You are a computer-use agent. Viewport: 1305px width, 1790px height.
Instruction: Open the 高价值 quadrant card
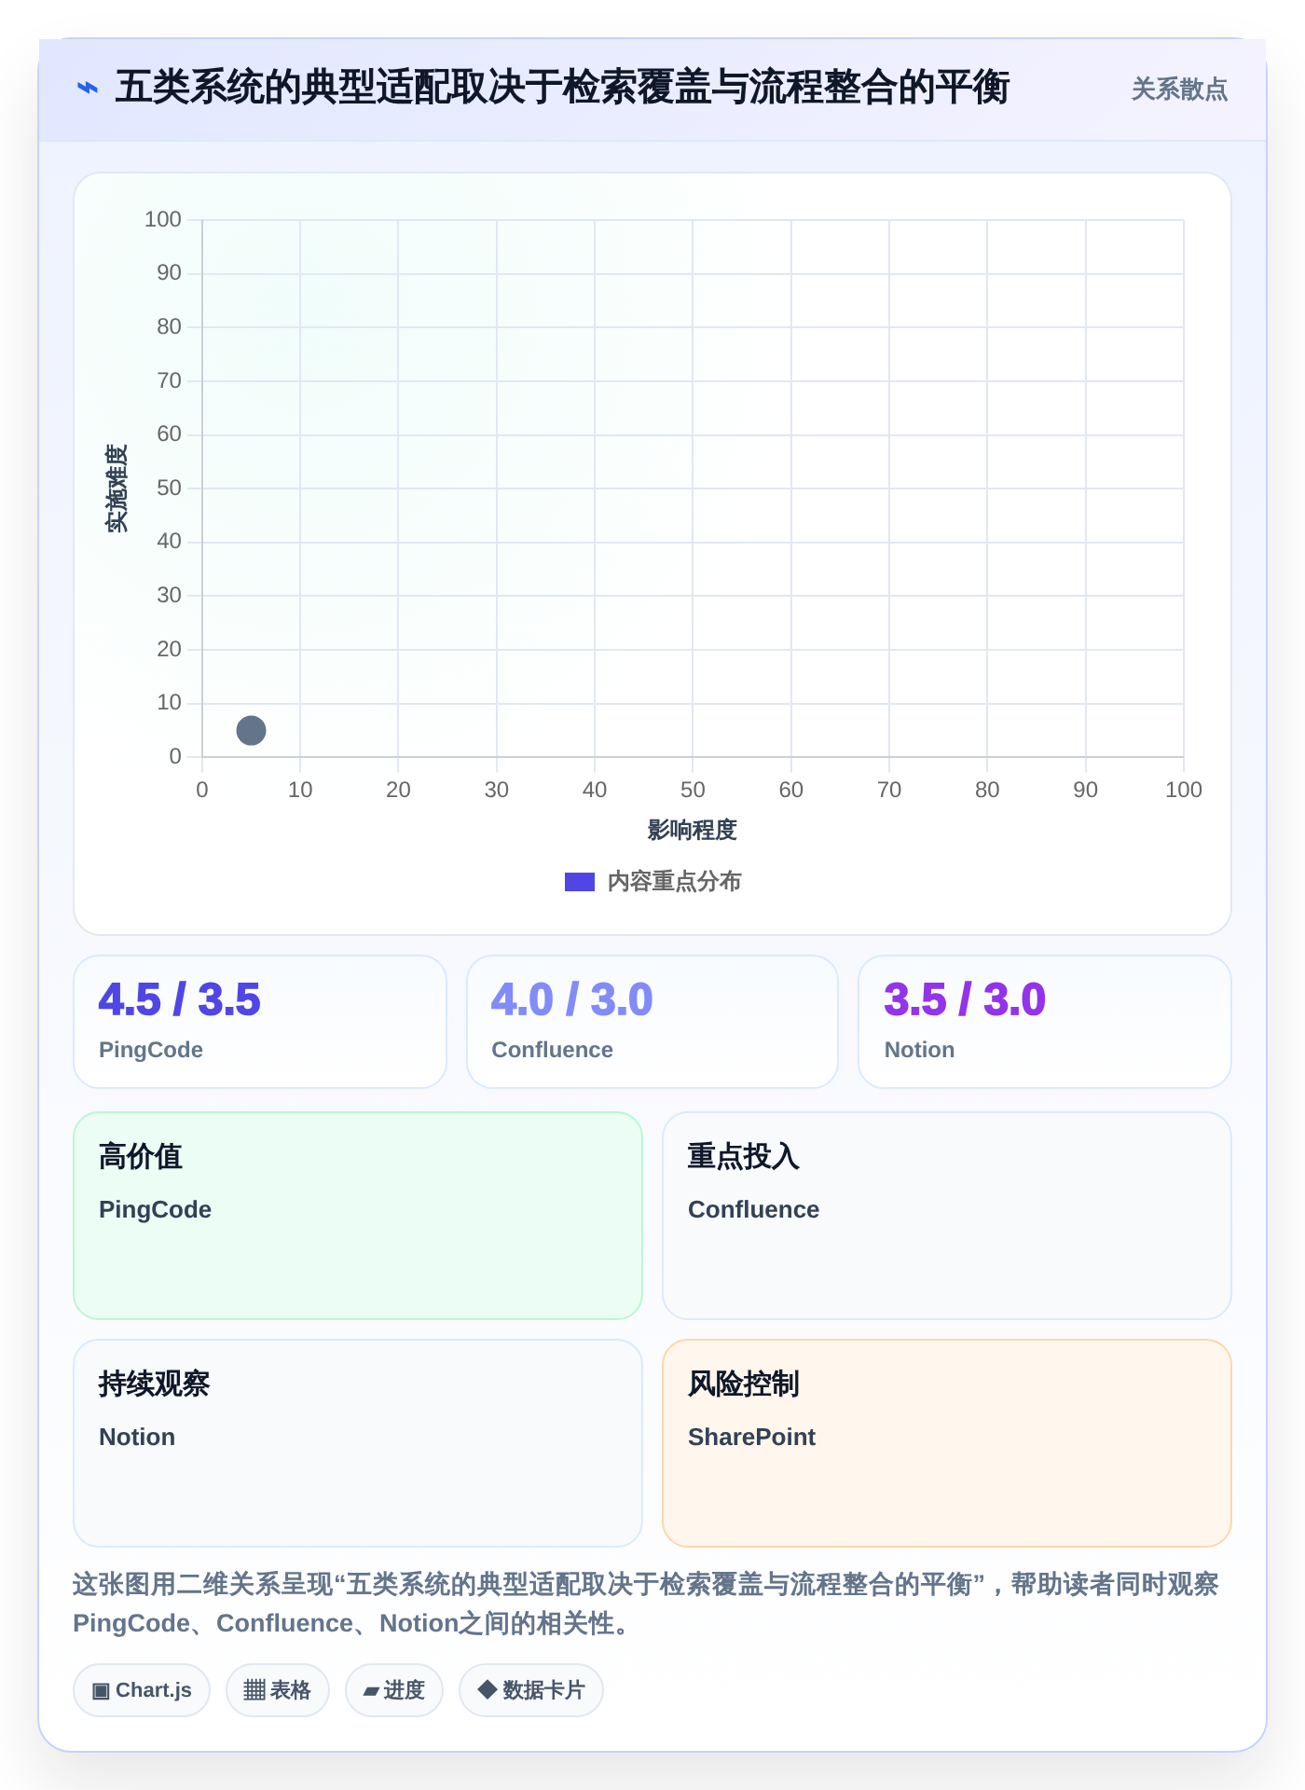[358, 1216]
